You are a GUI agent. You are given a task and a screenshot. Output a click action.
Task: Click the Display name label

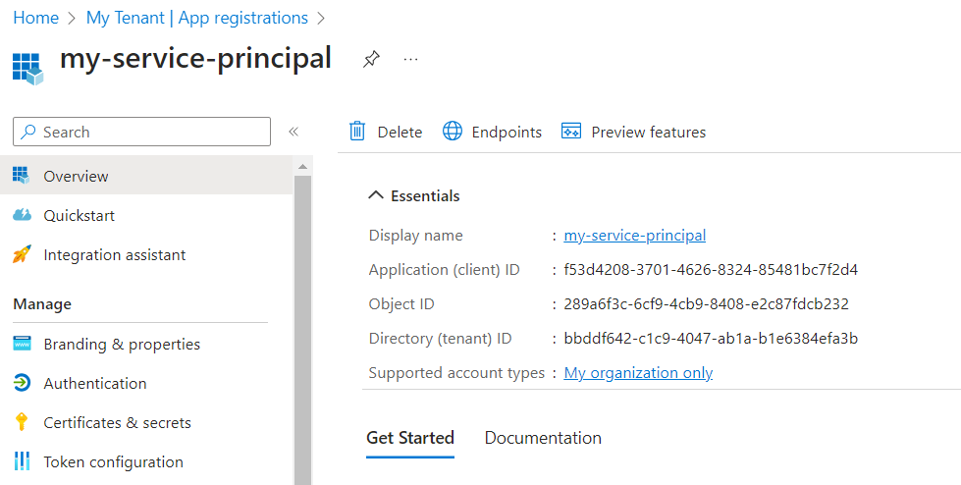tap(415, 236)
